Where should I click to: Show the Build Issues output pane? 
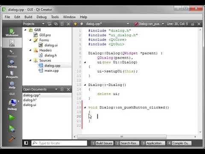102,143
